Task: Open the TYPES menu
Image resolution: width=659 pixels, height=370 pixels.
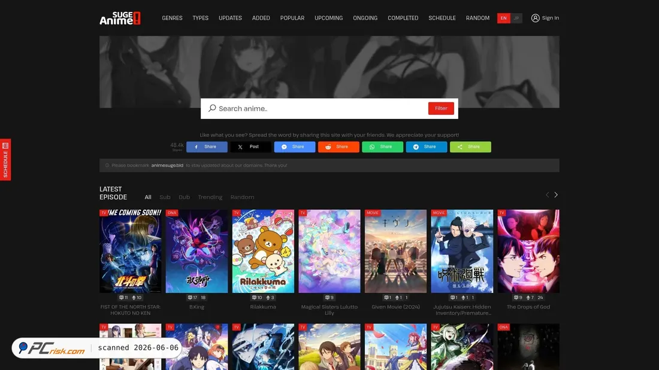Action: click(x=201, y=18)
